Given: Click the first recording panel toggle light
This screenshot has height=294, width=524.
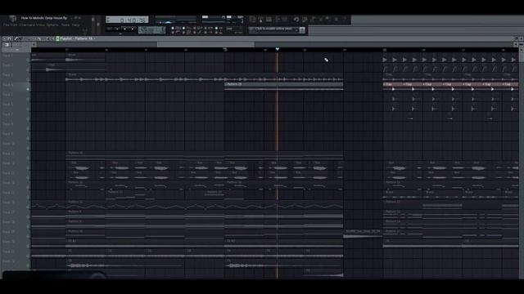Looking at the screenshot, I should 173,28.
